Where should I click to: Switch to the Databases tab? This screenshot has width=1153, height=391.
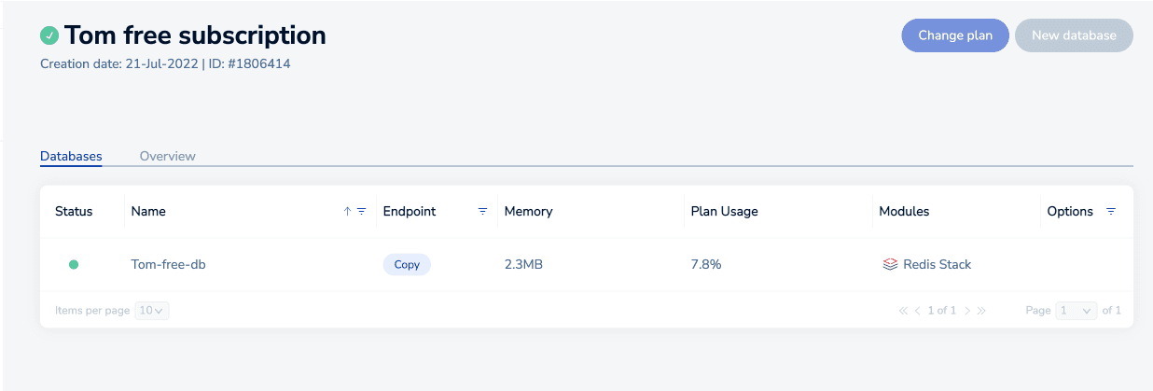[71, 157]
